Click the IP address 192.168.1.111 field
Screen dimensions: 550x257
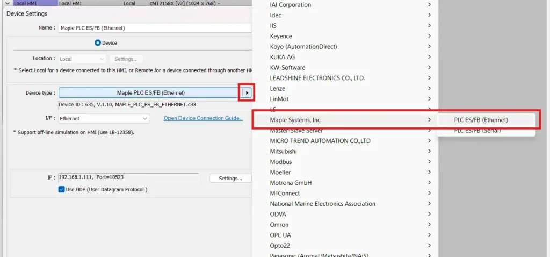[128, 177]
